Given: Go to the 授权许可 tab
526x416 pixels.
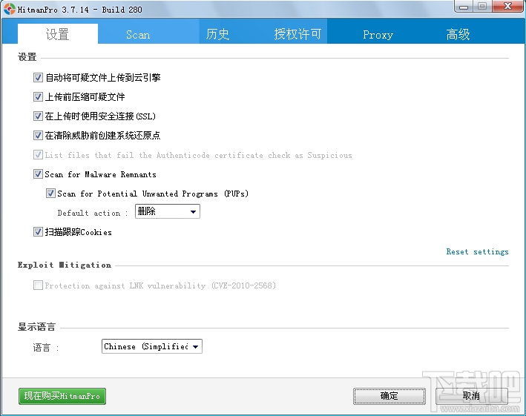Looking at the screenshot, I should pos(297,34).
